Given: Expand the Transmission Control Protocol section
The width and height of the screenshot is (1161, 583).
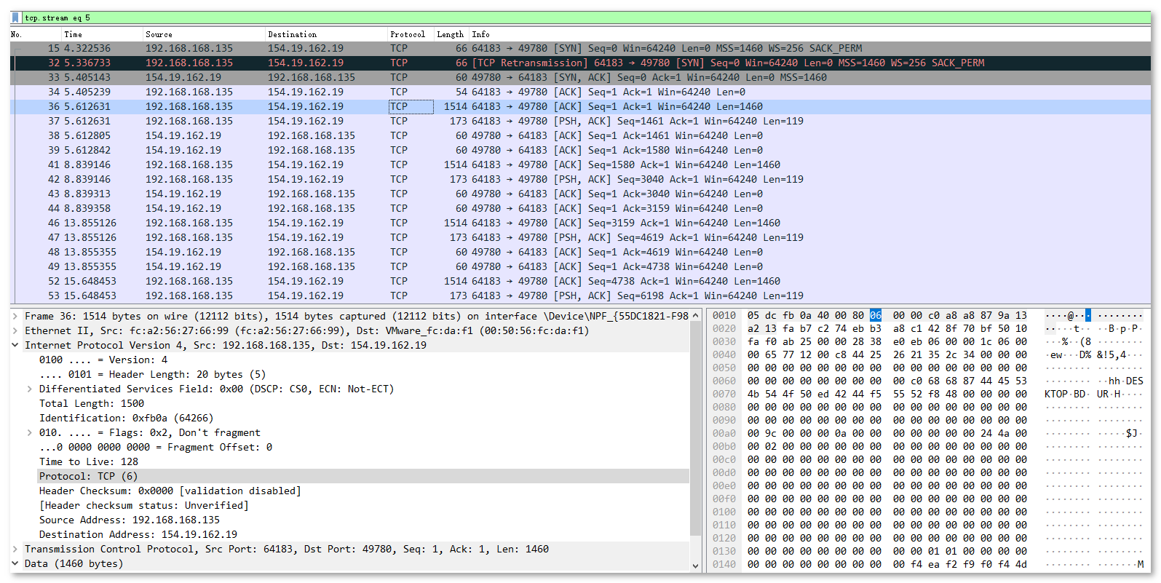Looking at the screenshot, I should [x=15, y=549].
